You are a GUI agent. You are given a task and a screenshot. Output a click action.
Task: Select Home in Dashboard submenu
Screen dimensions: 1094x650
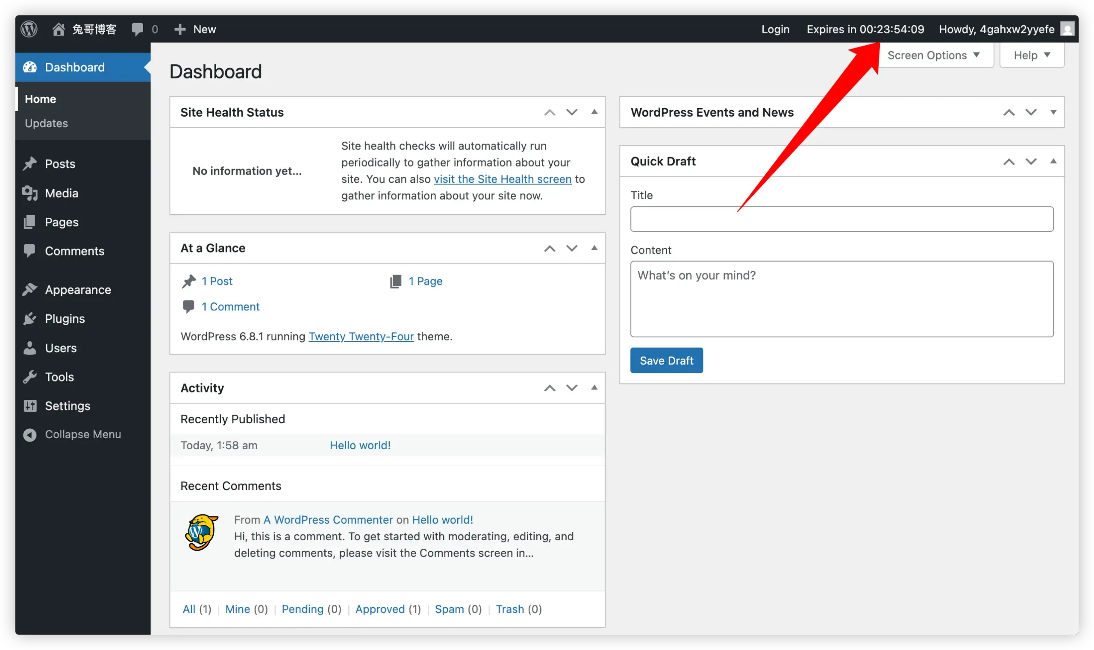pos(40,99)
